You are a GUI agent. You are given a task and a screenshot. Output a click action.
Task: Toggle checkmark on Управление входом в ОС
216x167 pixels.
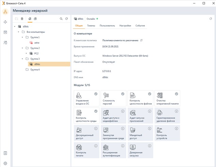(x=96, y=94)
